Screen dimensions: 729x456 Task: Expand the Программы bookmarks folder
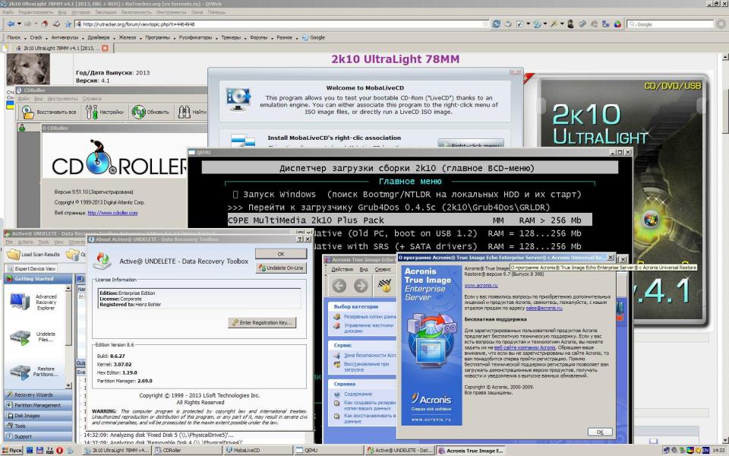click(x=160, y=37)
